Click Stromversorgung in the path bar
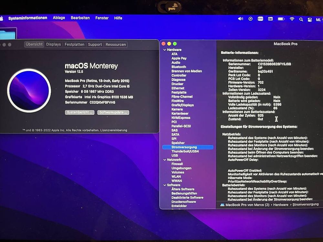Screen dimensions: 323x242 (306, 204)
